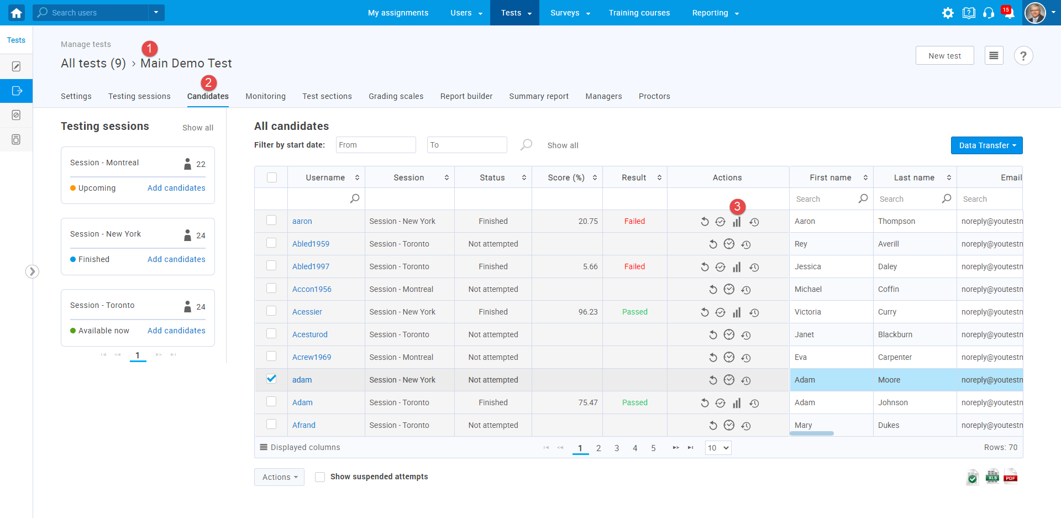Screen dimensions: 1061x518
Task: Click the From start date field
Action: pos(376,145)
